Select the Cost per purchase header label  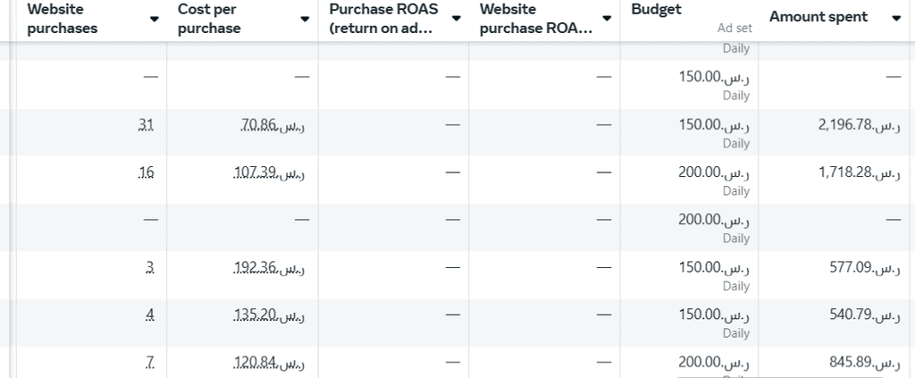coord(209,19)
